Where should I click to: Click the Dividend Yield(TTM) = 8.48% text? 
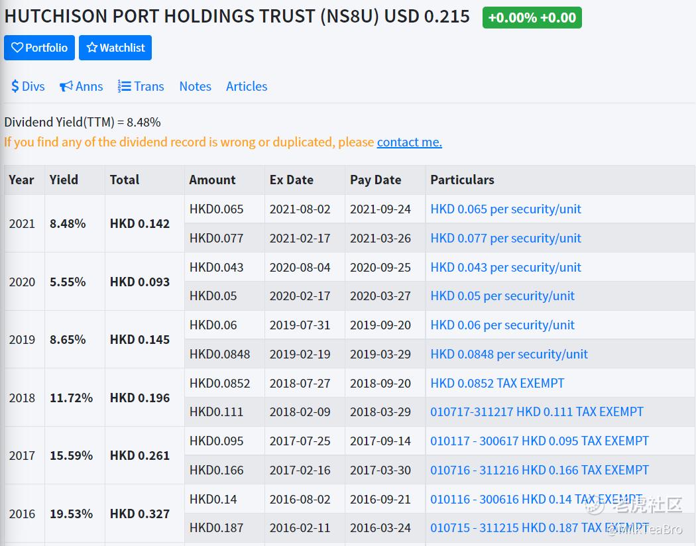coord(83,122)
